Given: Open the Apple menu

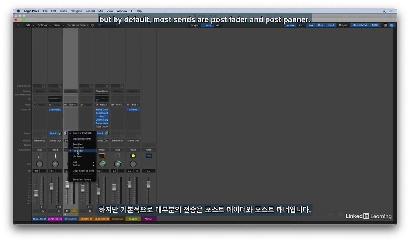Looking at the screenshot, I should coord(18,11).
